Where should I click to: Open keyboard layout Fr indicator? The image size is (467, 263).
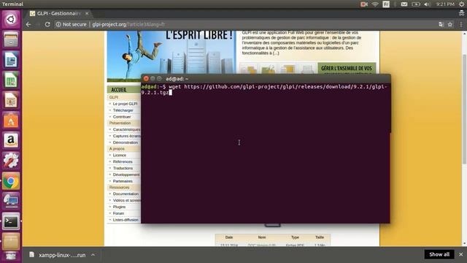tap(386, 4)
